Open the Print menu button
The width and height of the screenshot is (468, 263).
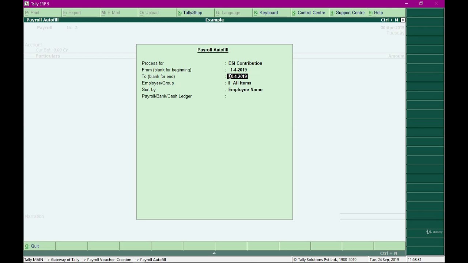(42, 13)
